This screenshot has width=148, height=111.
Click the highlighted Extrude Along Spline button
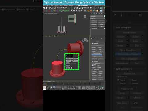point(97,55)
